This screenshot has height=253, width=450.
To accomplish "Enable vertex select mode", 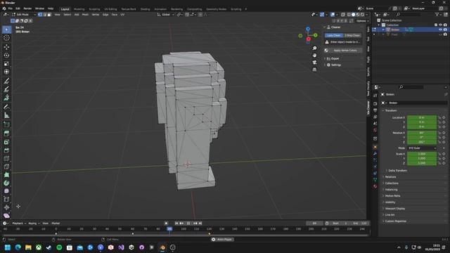I will click(x=40, y=14).
